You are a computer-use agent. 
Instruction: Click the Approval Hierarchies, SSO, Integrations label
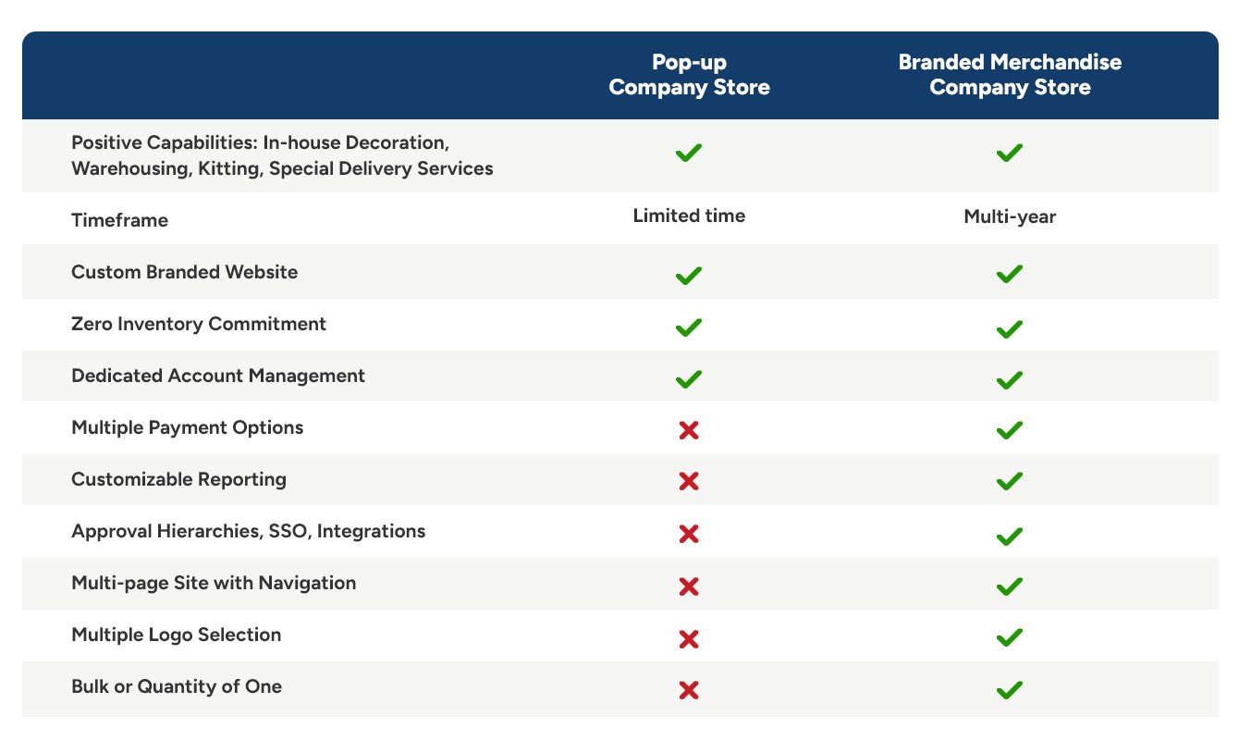pyautogui.click(x=248, y=531)
